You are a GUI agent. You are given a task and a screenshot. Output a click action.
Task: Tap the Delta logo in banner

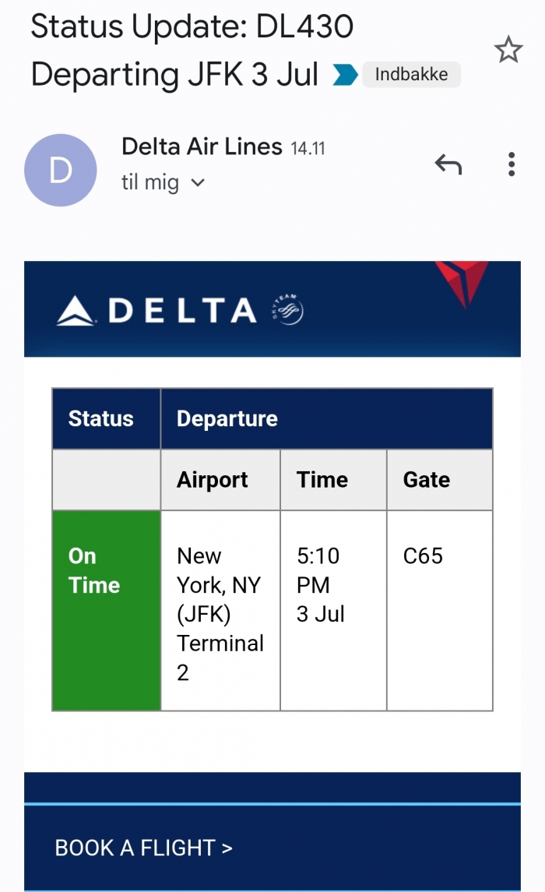click(x=156, y=311)
